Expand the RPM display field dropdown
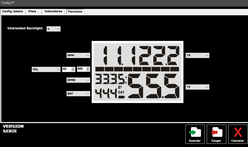 (x=78, y=55)
